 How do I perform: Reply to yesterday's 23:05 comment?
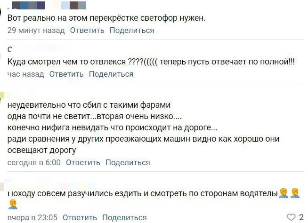point(80,217)
